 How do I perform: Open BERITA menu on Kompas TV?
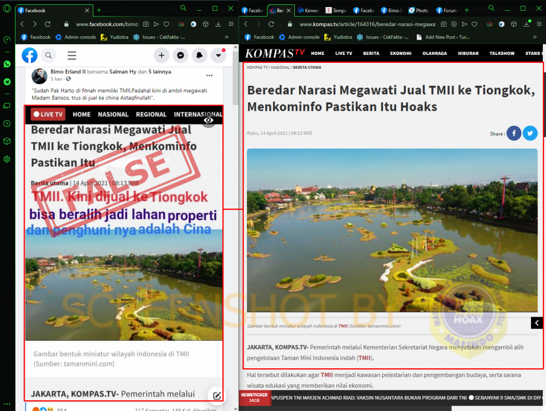[371, 53]
